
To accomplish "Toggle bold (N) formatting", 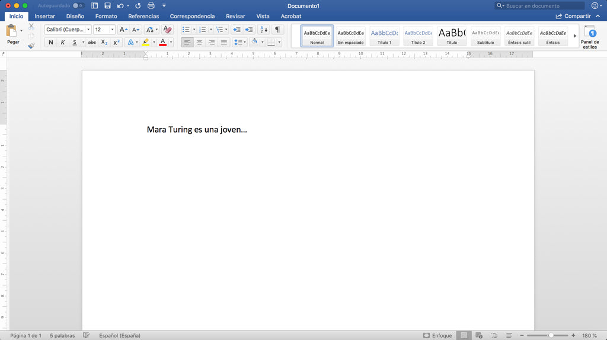I will pos(50,42).
